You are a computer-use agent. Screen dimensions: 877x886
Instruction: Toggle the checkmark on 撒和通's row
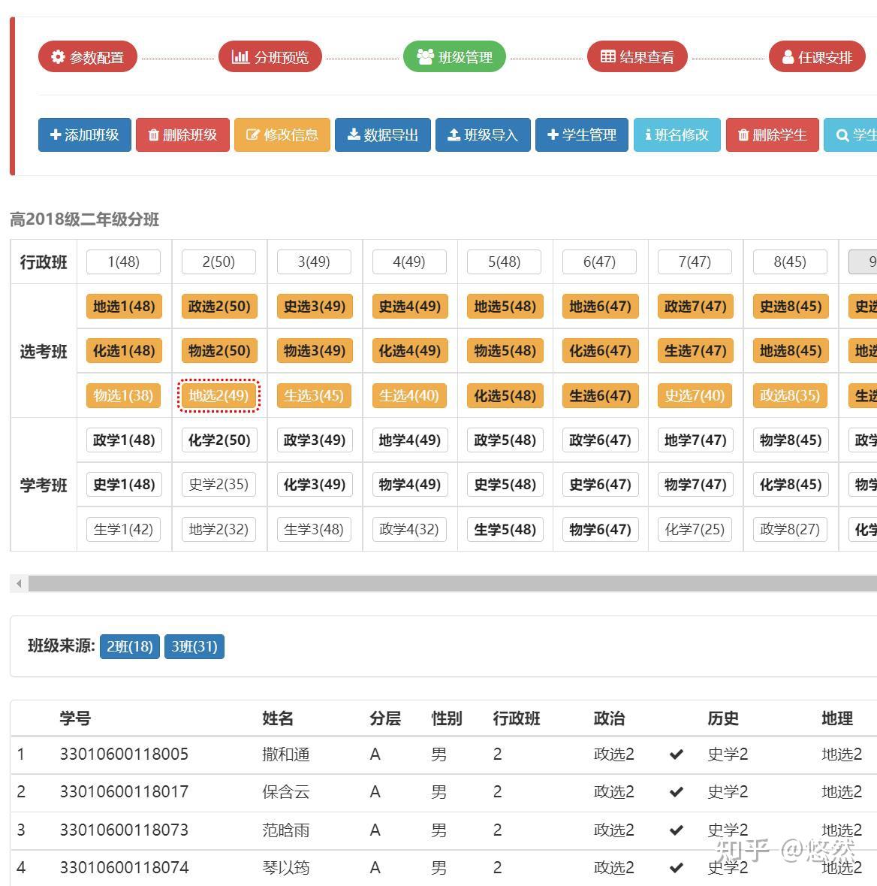[675, 754]
